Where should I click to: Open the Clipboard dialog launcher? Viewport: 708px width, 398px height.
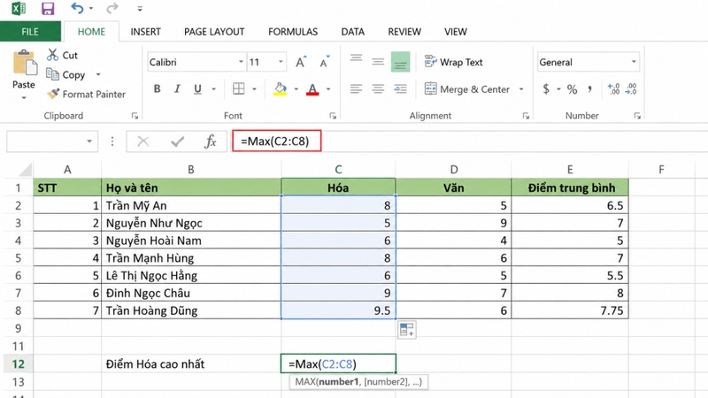(135, 116)
